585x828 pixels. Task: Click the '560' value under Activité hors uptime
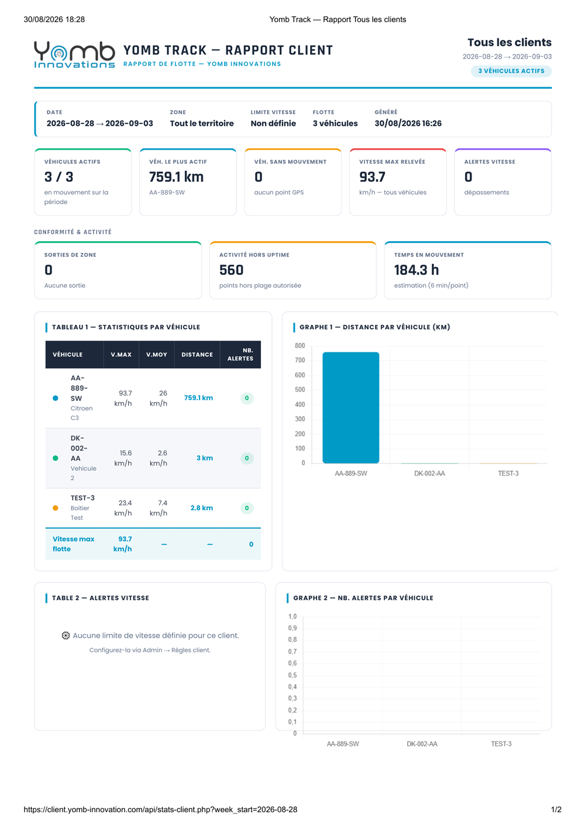click(231, 270)
